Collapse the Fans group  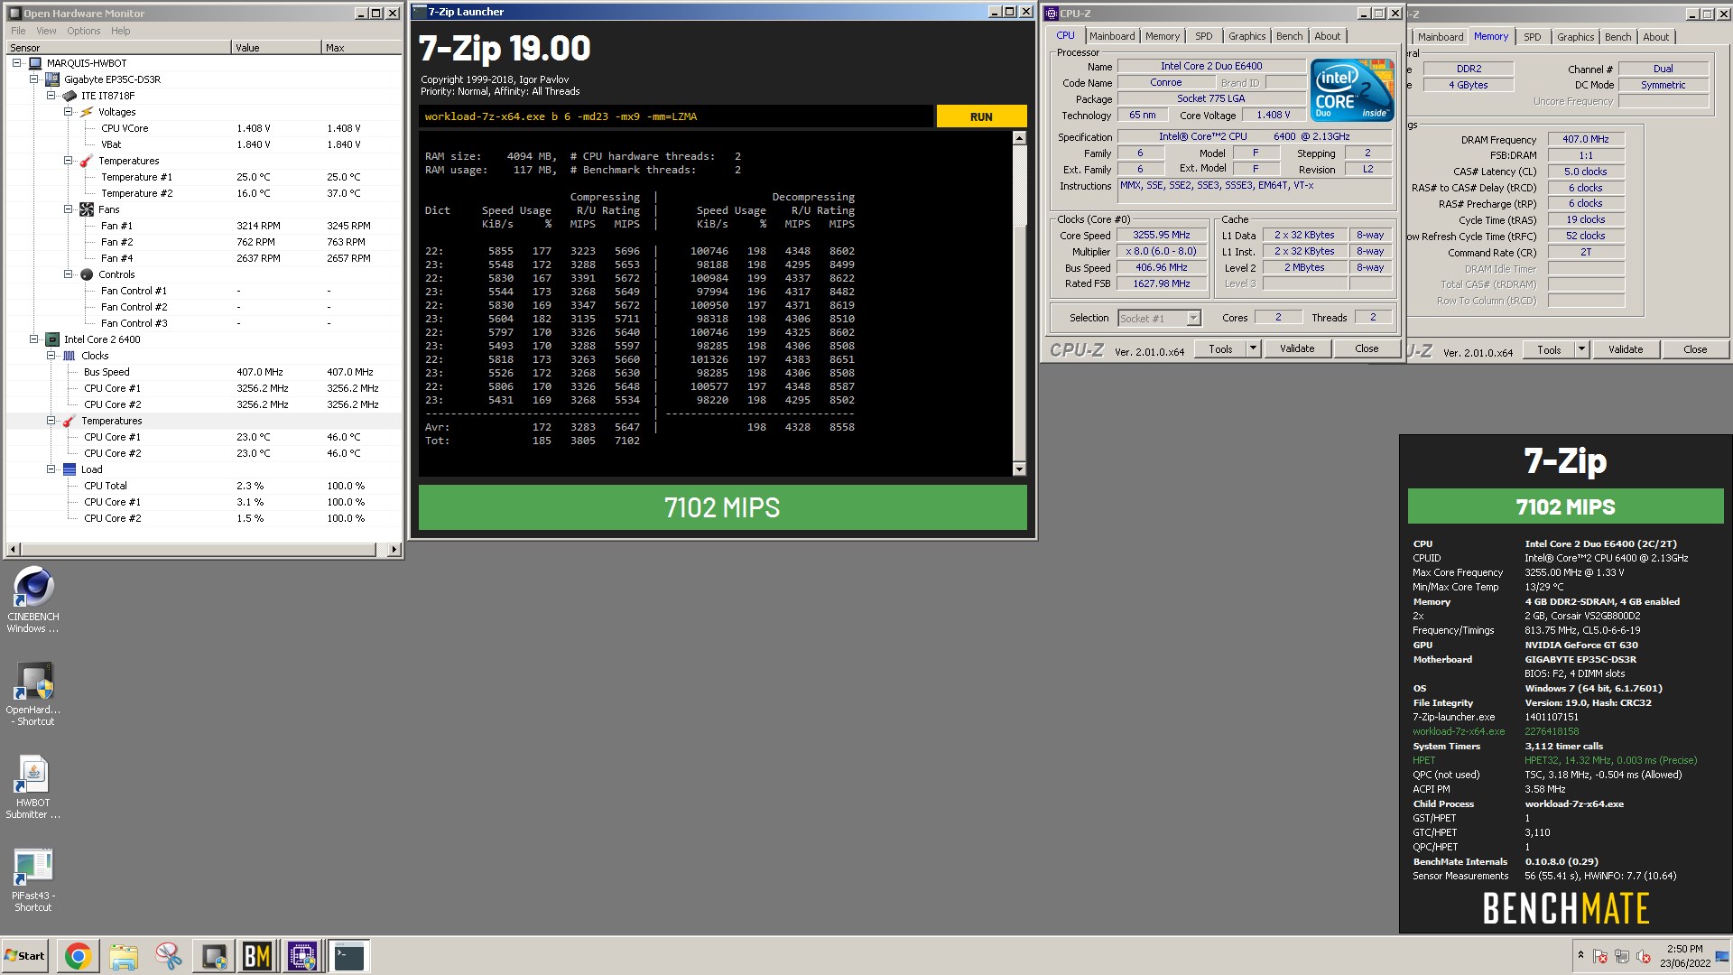pyautogui.click(x=69, y=209)
